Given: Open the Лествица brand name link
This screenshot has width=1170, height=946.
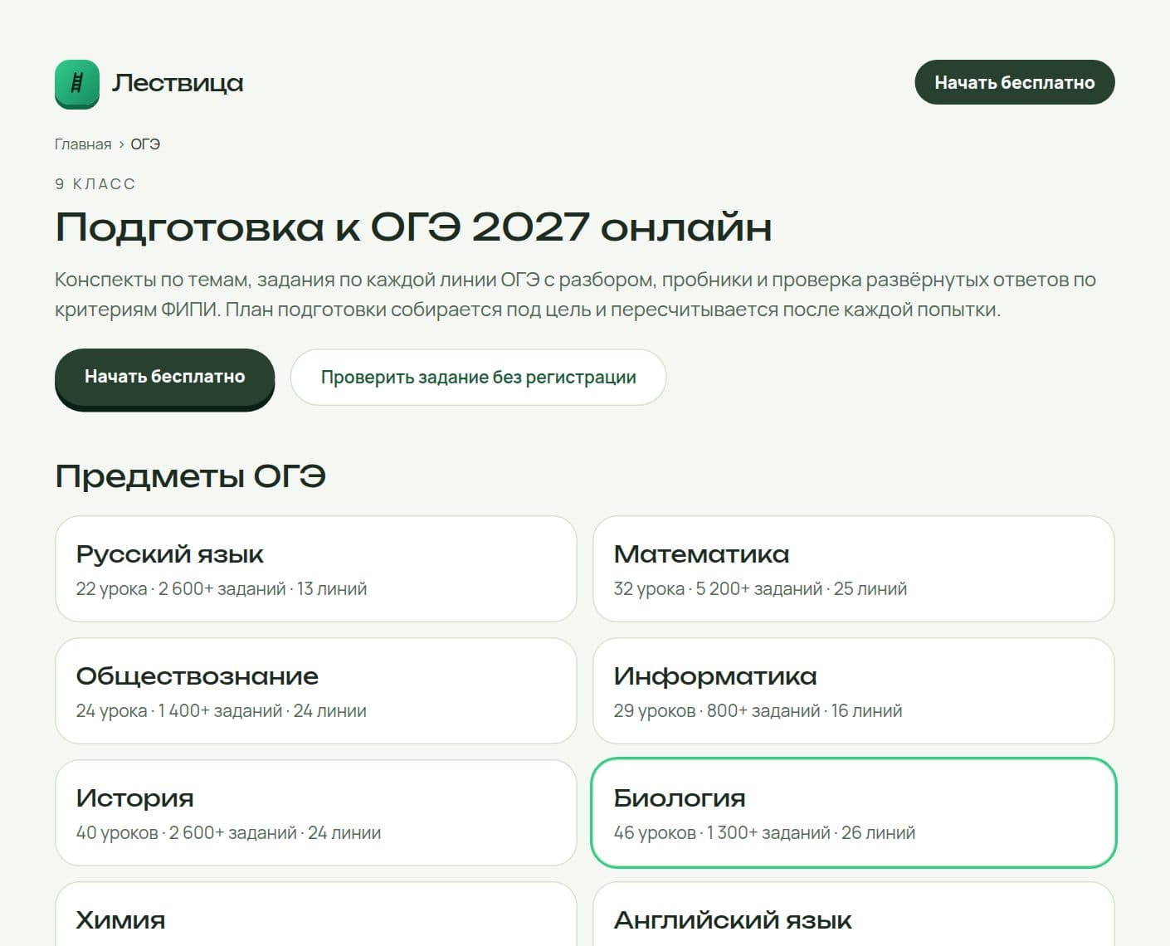Looking at the screenshot, I should [x=178, y=83].
